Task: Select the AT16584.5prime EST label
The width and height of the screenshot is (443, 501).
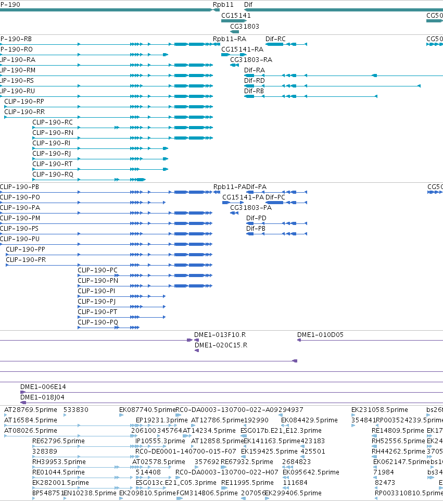Action: click(x=31, y=420)
